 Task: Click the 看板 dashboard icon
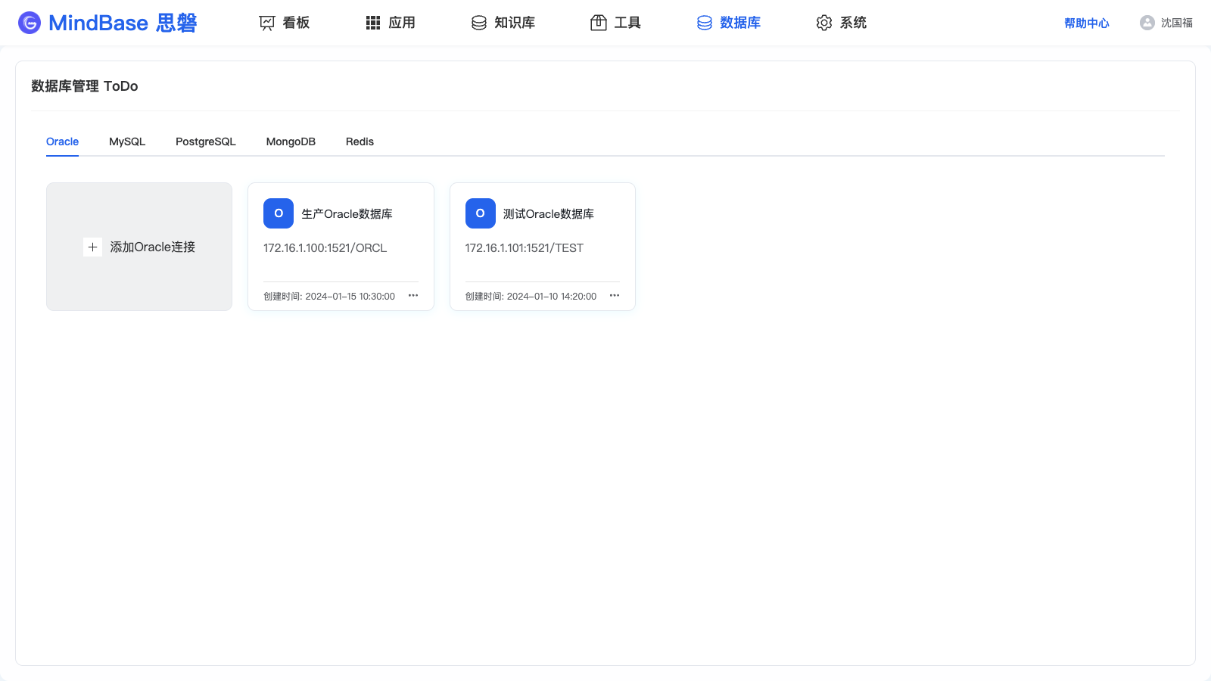(267, 23)
